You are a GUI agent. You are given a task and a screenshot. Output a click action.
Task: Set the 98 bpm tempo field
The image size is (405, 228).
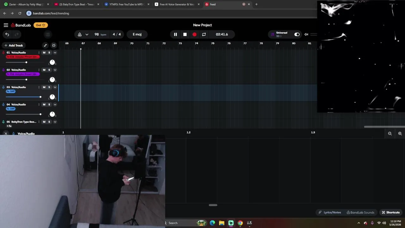100,34
